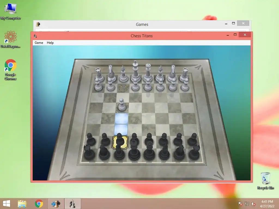279x209 pixels.
Task: Select the white knight on the left side
Action: 111,73
